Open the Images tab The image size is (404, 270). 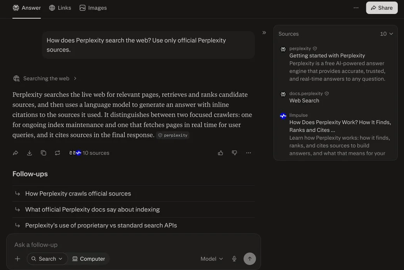pos(93,8)
